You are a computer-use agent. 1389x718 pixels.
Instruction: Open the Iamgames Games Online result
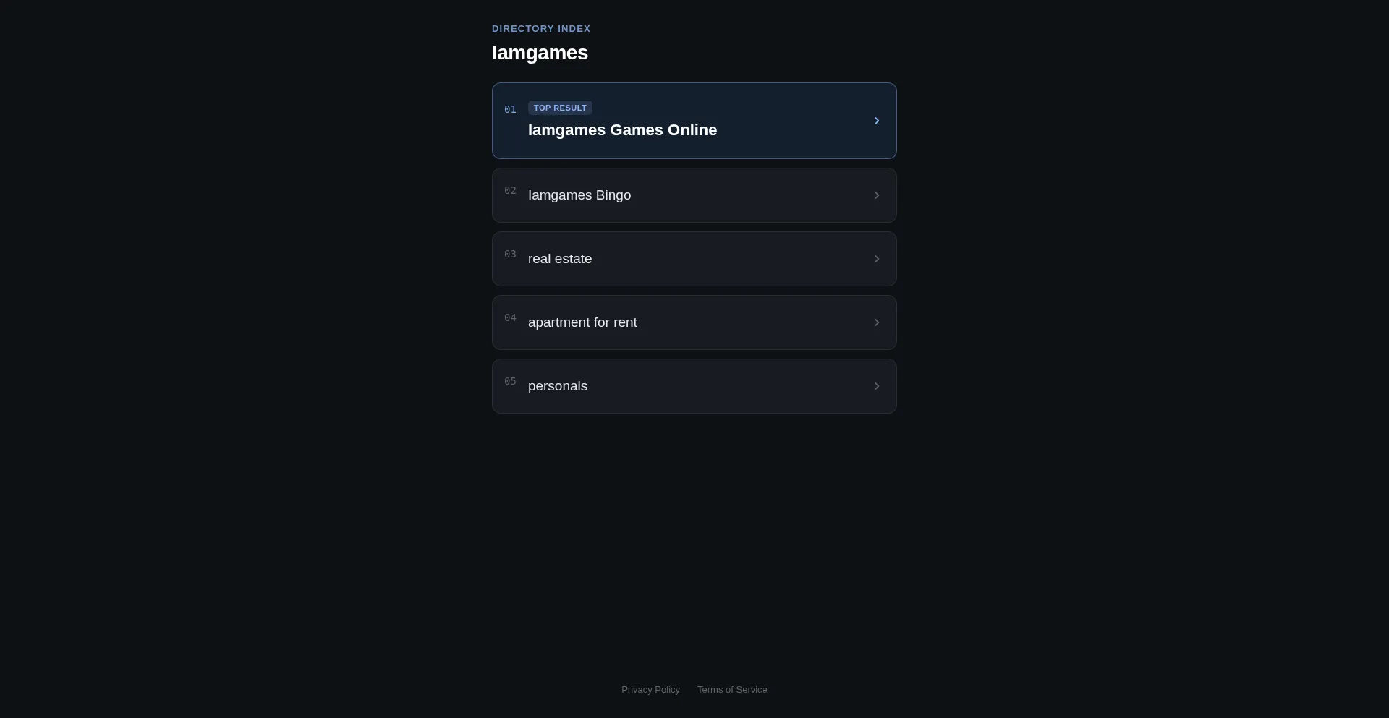pos(694,121)
